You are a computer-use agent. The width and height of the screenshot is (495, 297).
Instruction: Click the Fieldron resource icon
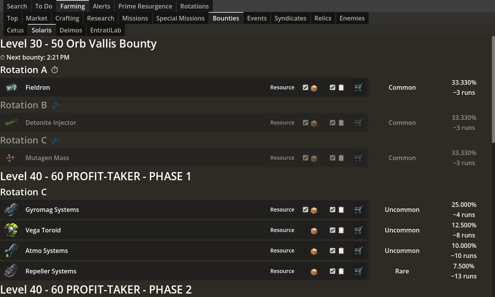pyautogui.click(x=11, y=87)
